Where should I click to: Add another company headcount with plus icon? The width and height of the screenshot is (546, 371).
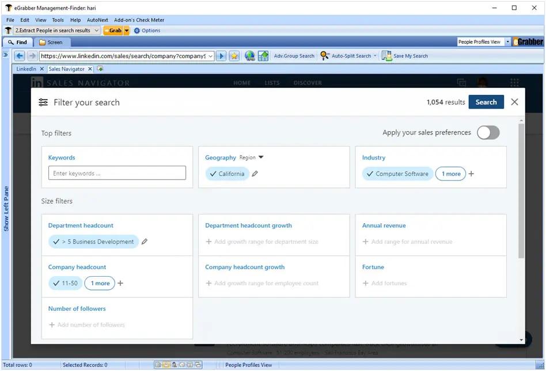point(120,283)
